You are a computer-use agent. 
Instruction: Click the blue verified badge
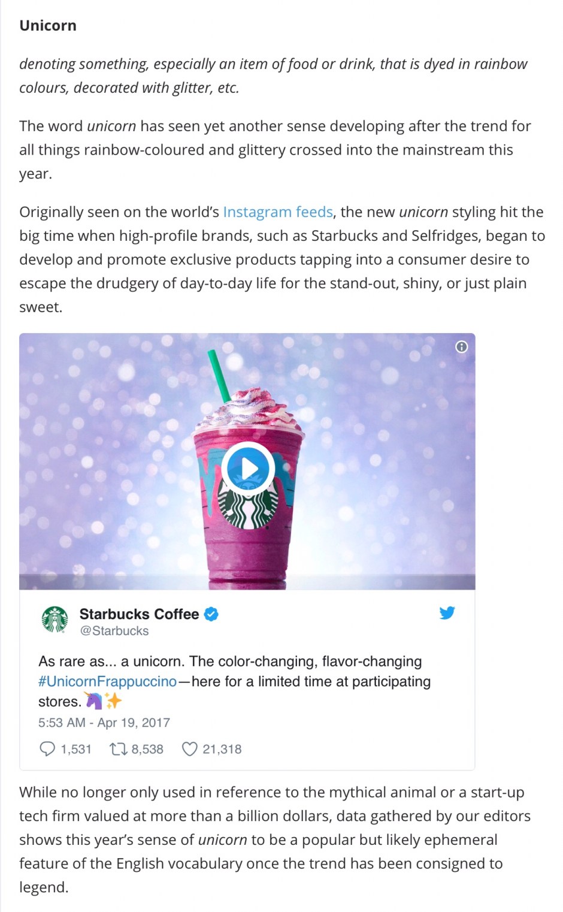pos(211,614)
